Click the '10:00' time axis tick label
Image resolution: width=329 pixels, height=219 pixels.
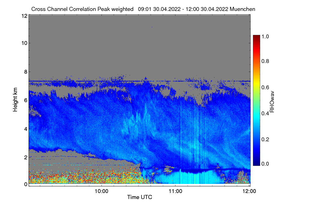click(x=101, y=191)
